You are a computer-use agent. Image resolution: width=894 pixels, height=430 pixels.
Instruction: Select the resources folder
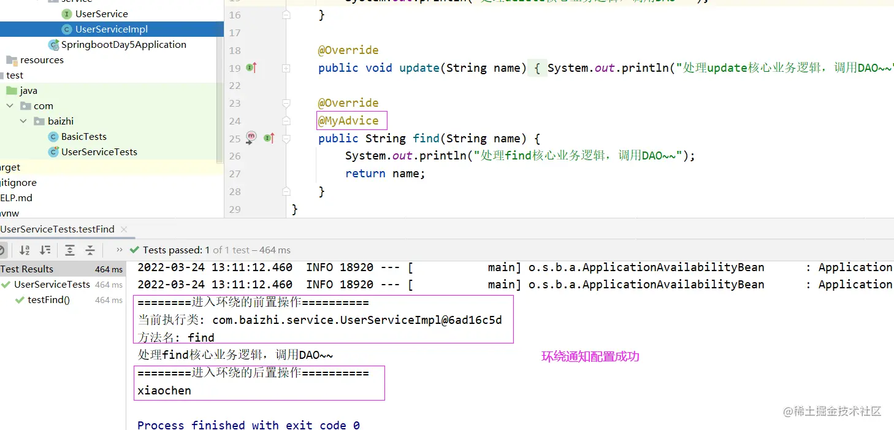point(42,60)
